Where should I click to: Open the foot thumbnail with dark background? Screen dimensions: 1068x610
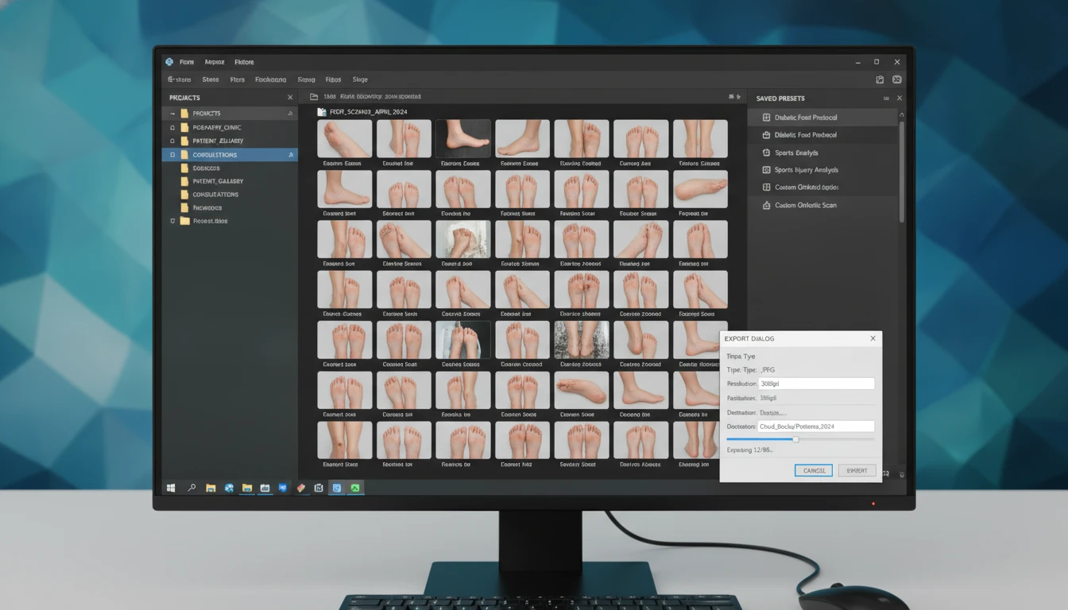463,139
